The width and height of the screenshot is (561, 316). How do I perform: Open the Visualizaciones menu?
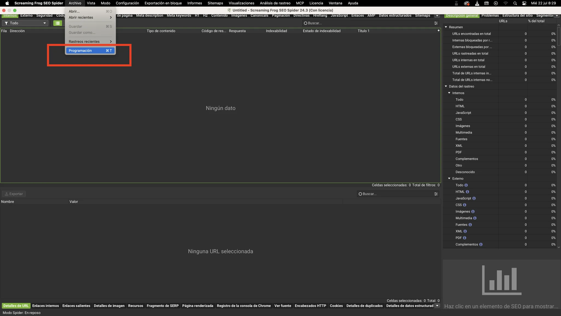pos(241,3)
